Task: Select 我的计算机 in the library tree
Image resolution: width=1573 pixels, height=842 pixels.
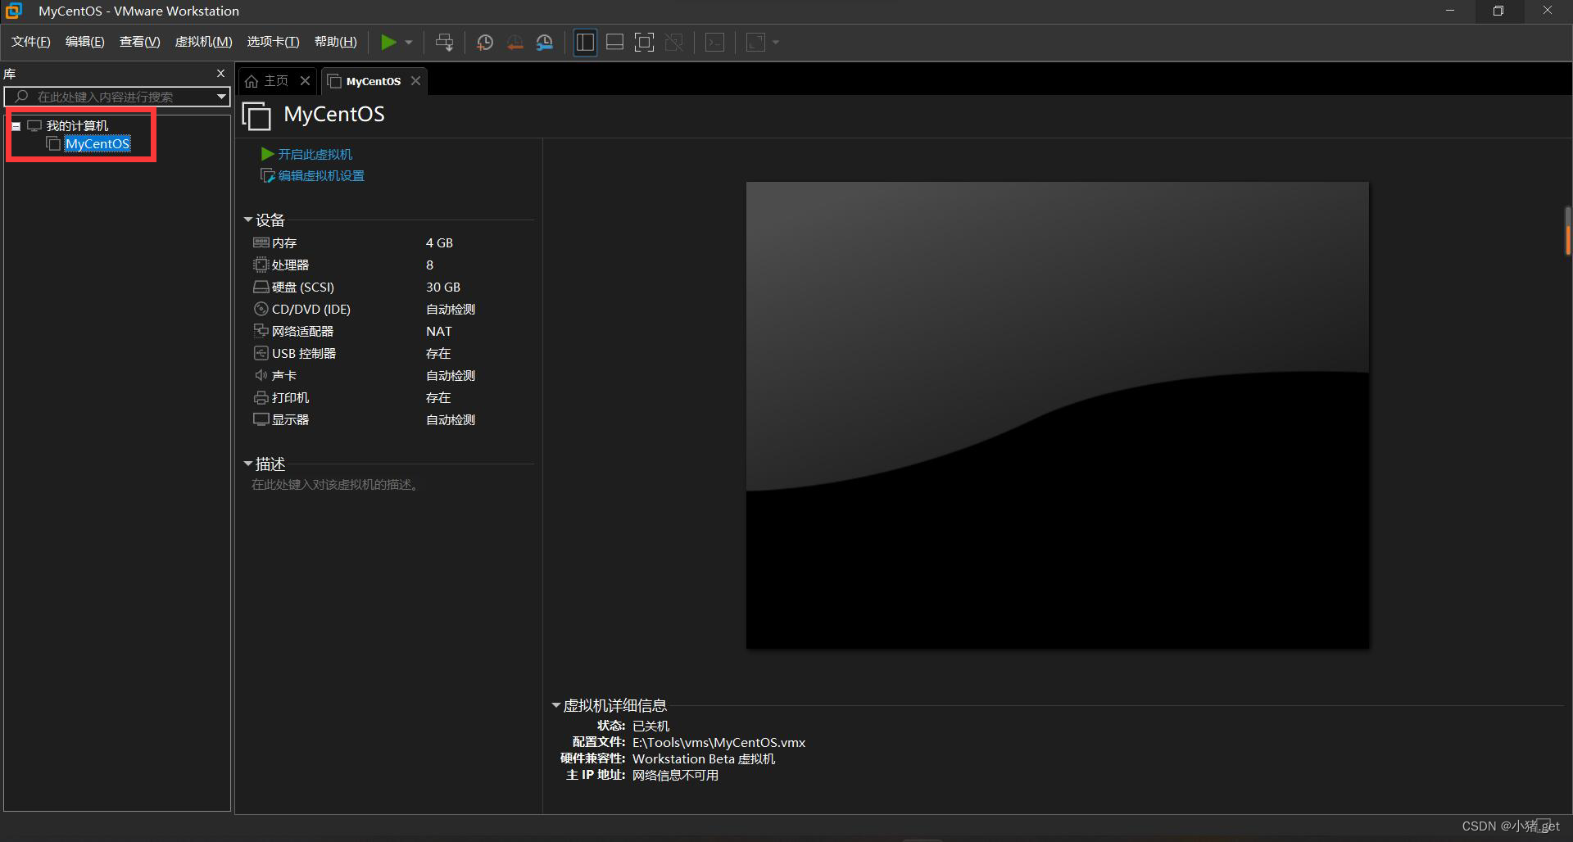Action: tap(77, 125)
